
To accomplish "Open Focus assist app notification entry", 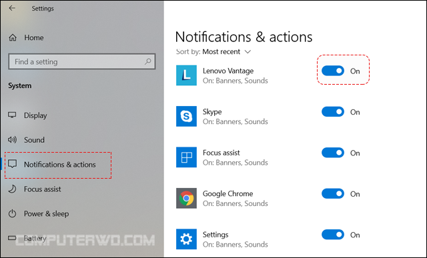I will point(236,157).
